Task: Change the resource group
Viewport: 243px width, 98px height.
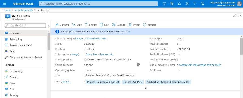Action: tap(78, 38)
